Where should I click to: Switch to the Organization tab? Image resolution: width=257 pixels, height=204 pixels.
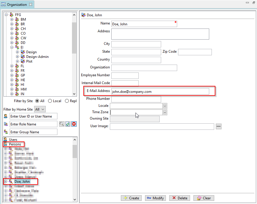[x=17, y=4]
